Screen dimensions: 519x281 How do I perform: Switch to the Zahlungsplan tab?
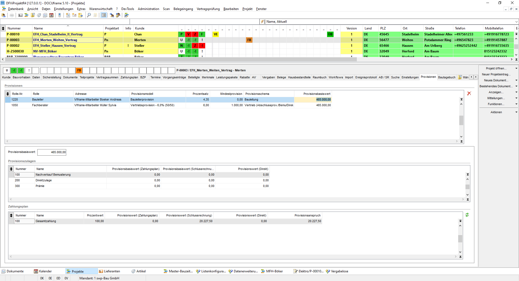[x=129, y=77]
